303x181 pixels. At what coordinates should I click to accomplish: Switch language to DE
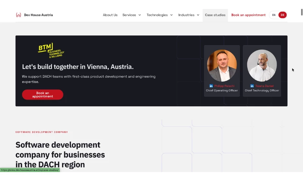coord(282,15)
